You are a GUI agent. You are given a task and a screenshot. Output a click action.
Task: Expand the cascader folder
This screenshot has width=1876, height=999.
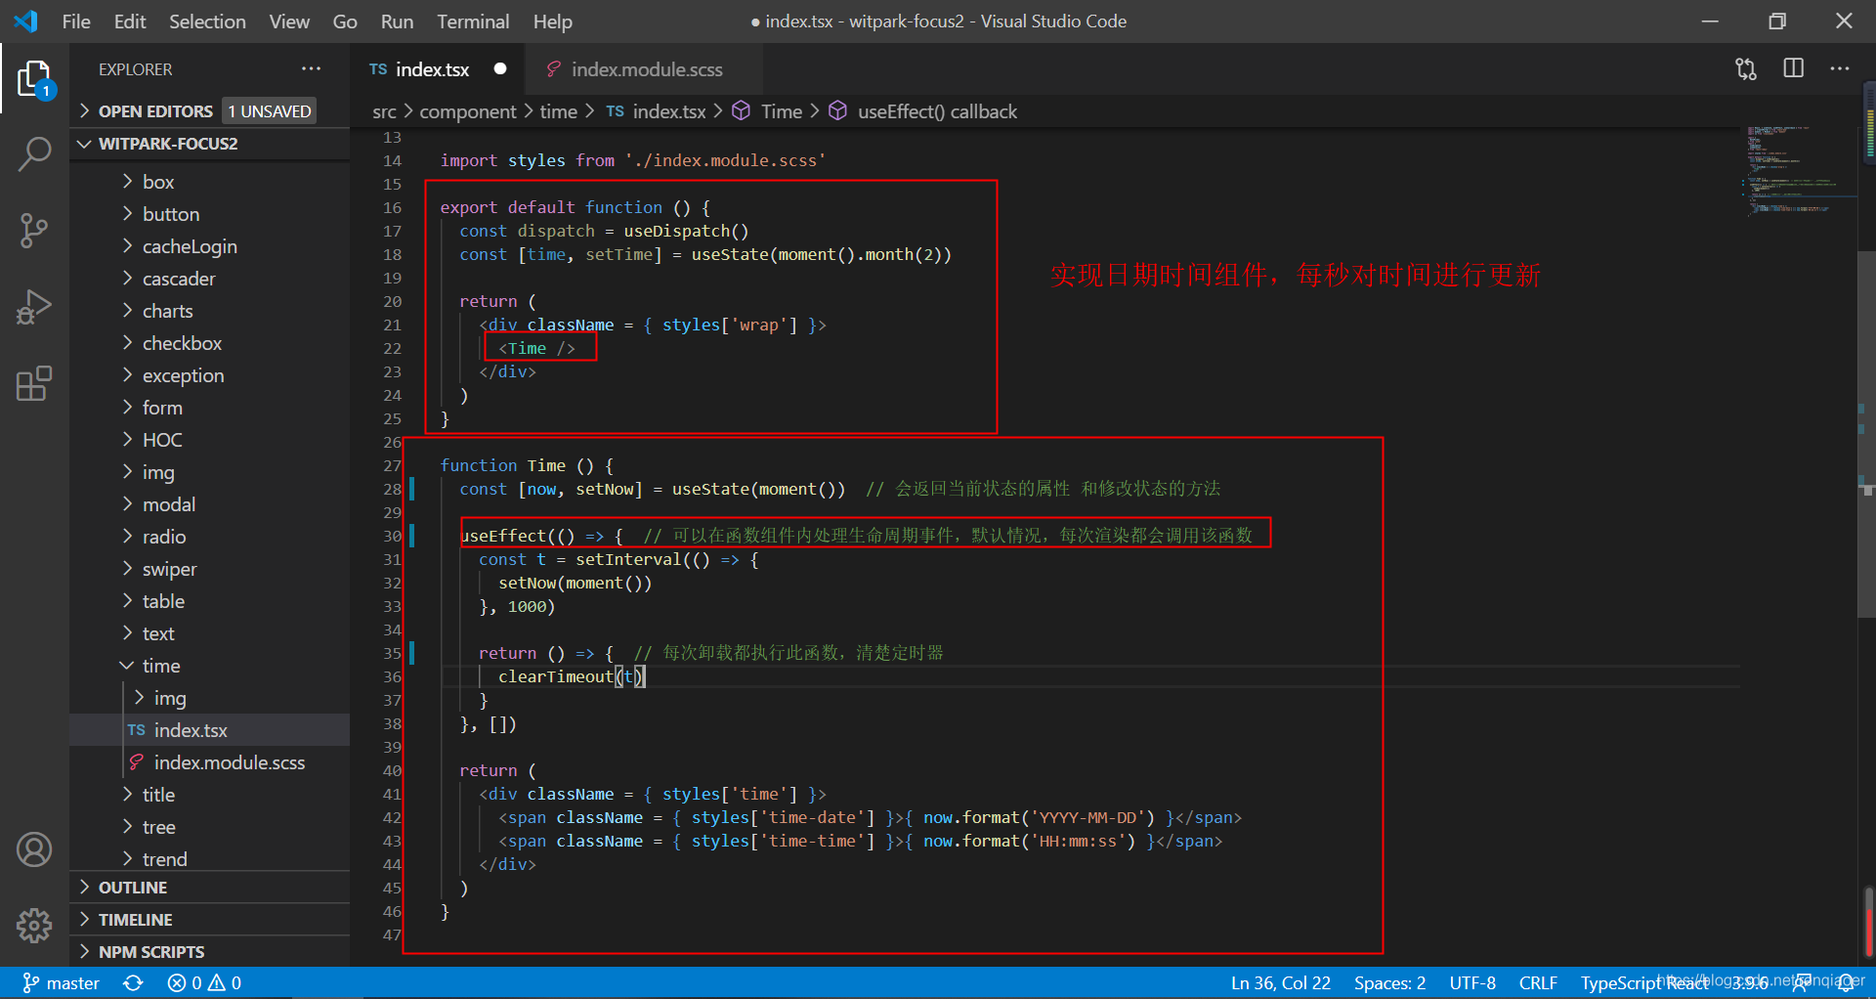pyautogui.click(x=210, y=279)
